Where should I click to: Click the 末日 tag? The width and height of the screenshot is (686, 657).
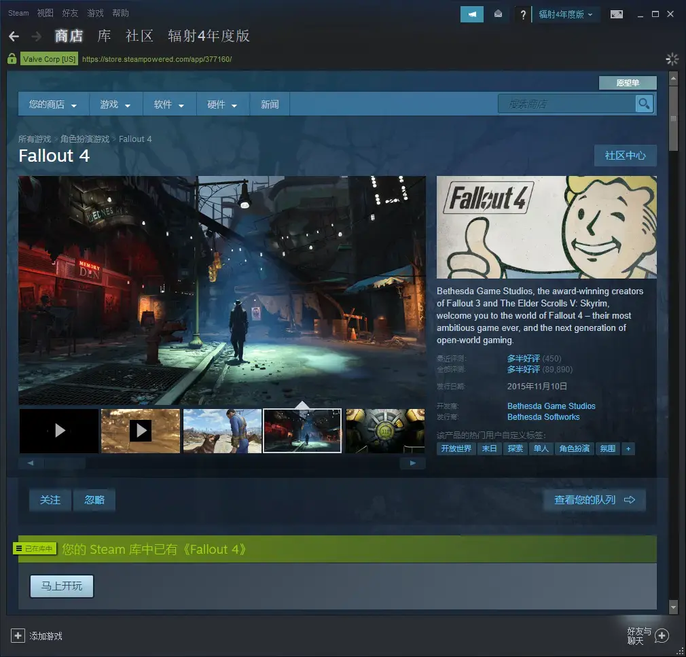point(489,448)
